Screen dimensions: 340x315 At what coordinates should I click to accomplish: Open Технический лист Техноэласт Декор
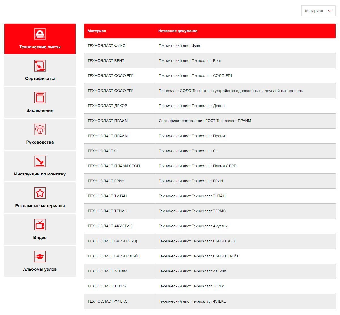pos(192,106)
